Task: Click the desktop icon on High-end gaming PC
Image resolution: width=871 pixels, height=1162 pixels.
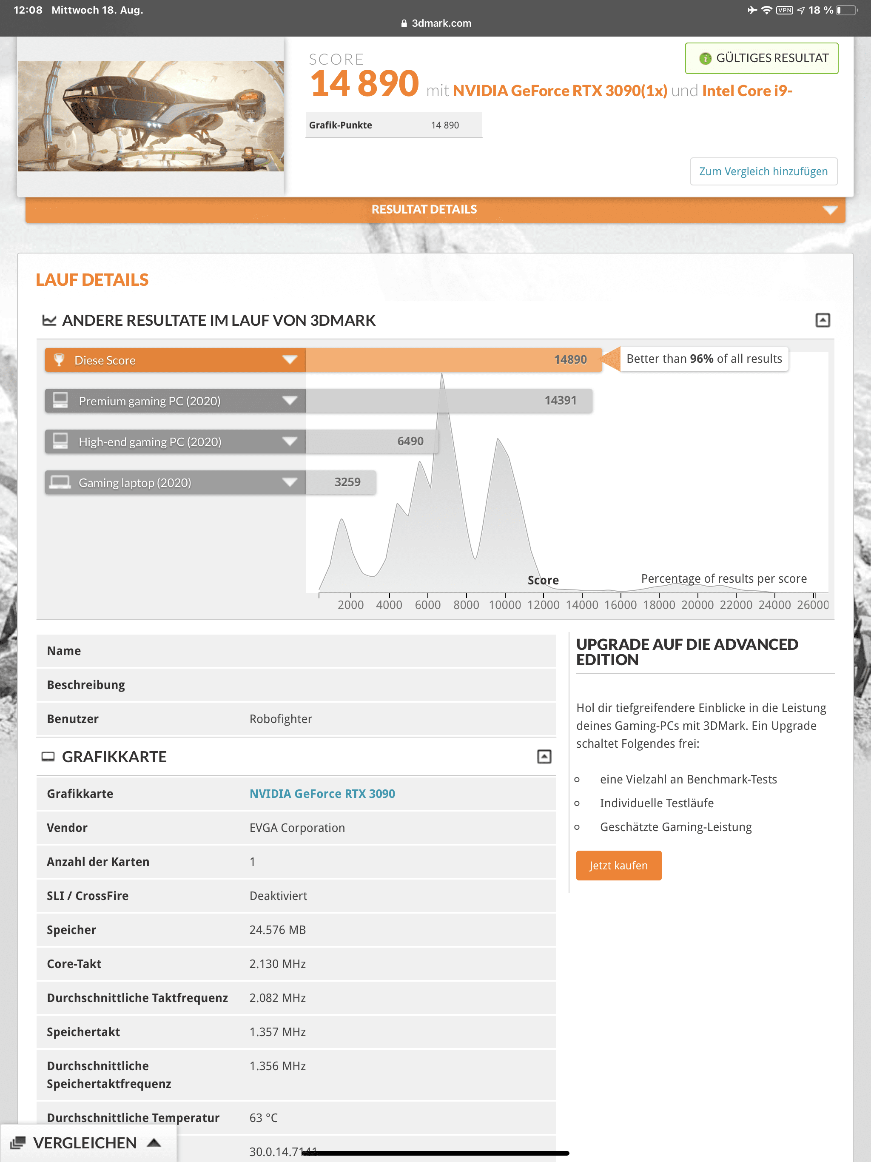Action: (x=60, y=441)
